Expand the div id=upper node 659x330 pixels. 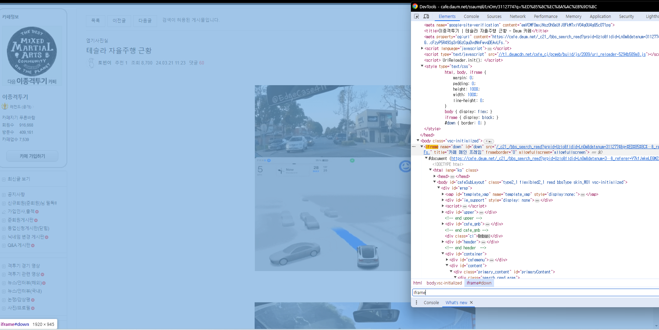coord(443,212)
